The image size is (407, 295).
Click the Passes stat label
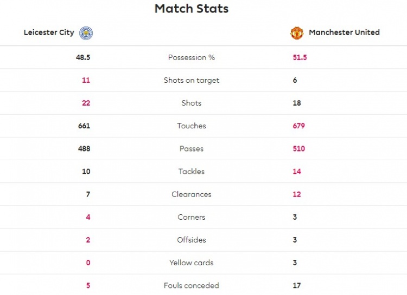192,149
